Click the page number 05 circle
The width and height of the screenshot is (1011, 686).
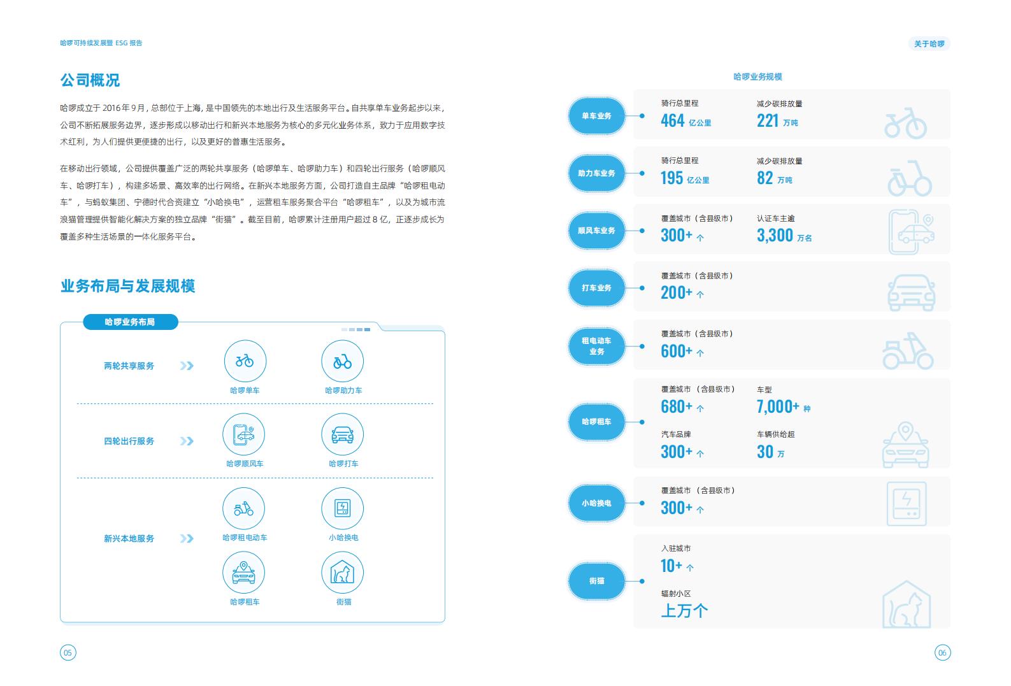click(x=68, y=652)
